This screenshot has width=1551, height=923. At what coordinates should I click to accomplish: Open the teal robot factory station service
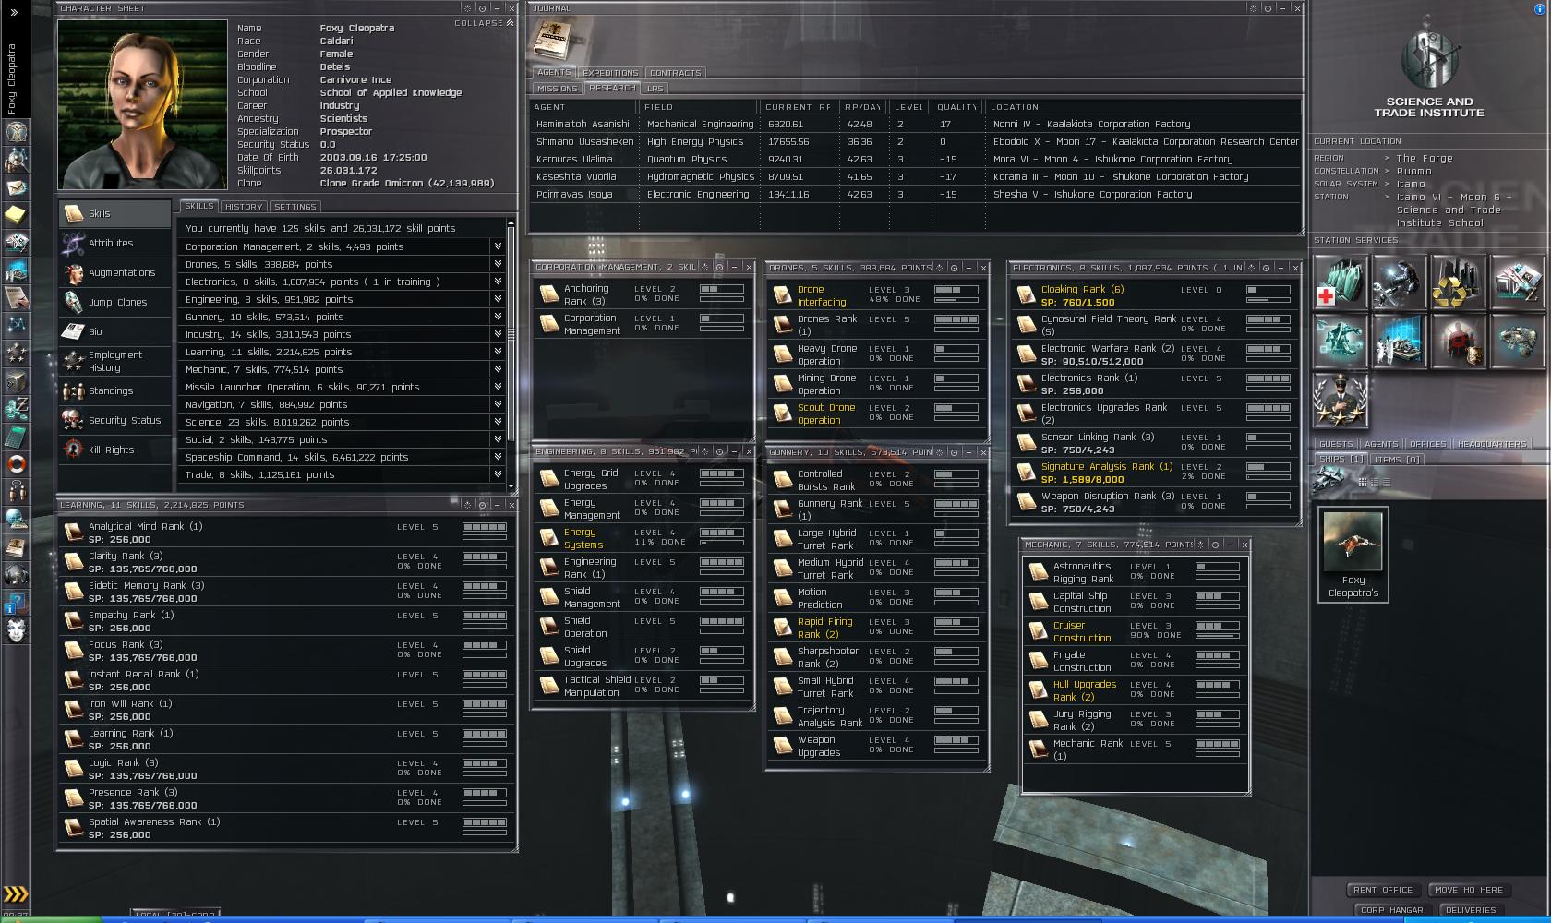[1340, 341]
